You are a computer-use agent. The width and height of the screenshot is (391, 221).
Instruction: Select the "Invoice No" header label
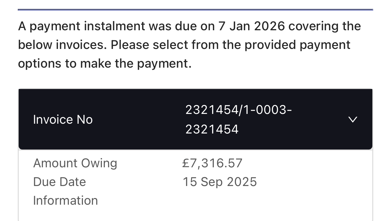coord(63,120)
